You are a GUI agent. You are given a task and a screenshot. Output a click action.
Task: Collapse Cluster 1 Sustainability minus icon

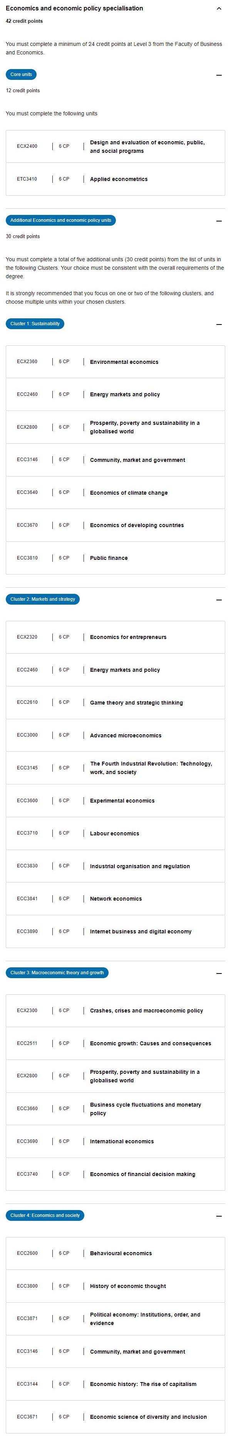(x=219, y=324)
